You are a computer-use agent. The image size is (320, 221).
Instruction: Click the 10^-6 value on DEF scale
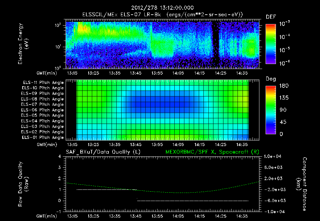click(x=284, y=63)
